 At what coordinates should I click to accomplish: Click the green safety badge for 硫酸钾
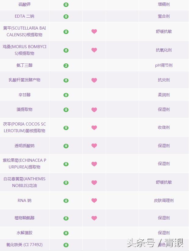[x=66, y=5]
